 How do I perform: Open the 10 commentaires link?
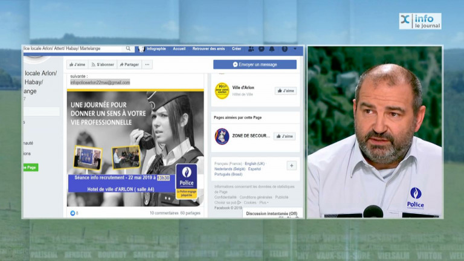pos(164,213)
